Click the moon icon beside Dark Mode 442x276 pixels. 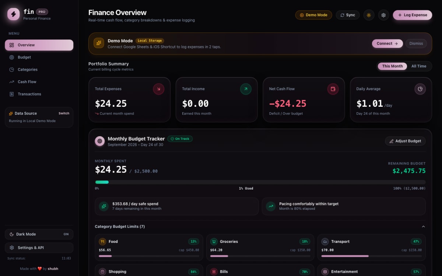(11, 234)
